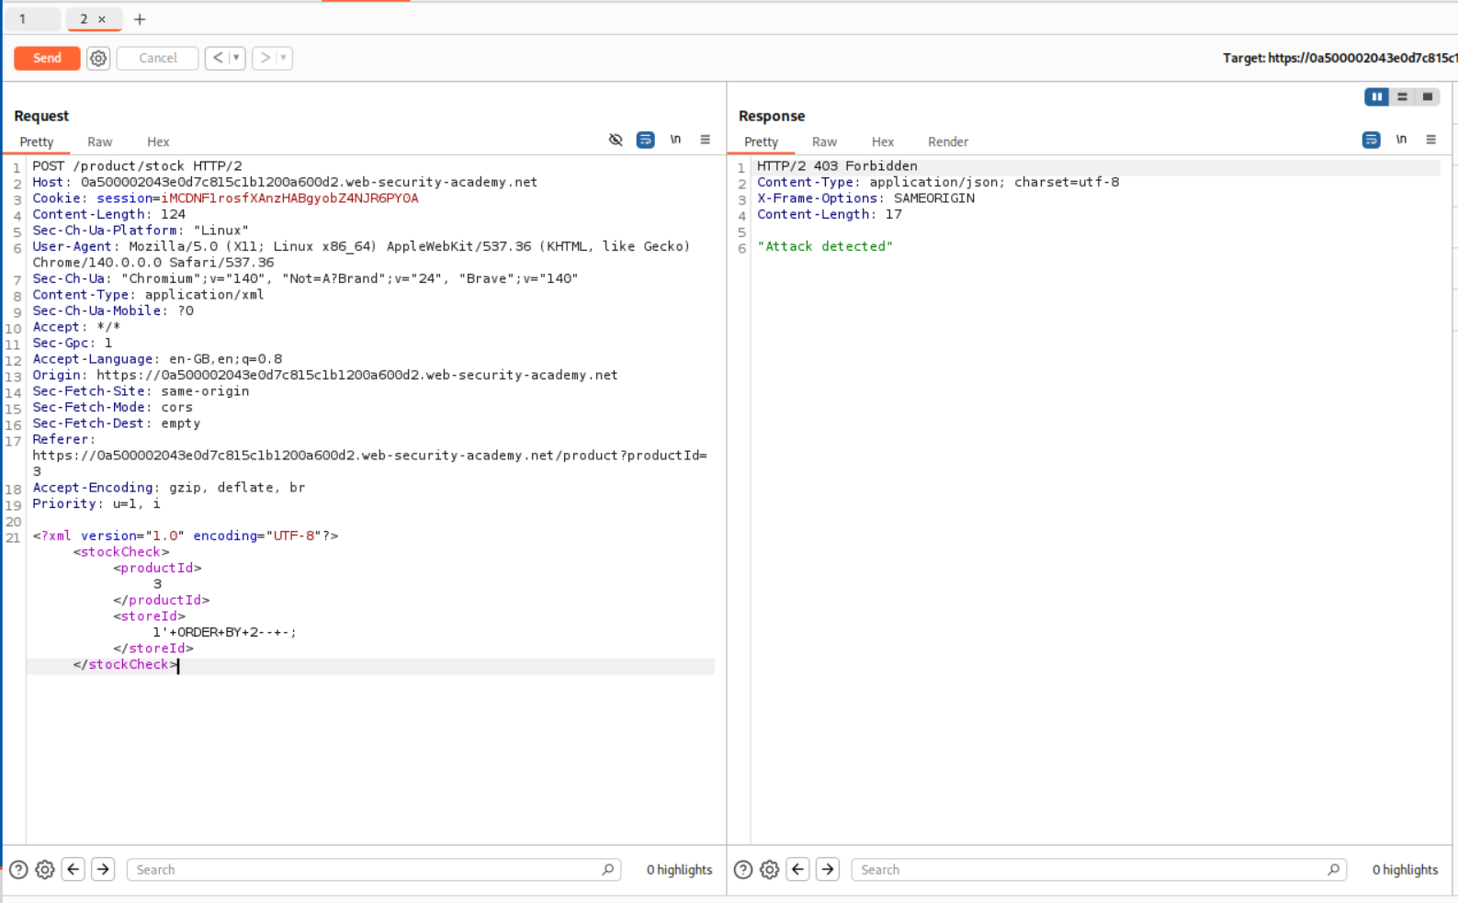This screenshot has height=903, width=1458.
Task: Select top-bottom split layout icon
Action: (x=1402, y=96)
